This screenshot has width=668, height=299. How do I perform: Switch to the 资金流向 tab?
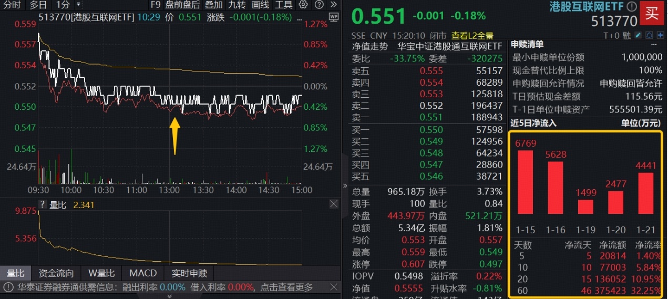click(56, 273)
